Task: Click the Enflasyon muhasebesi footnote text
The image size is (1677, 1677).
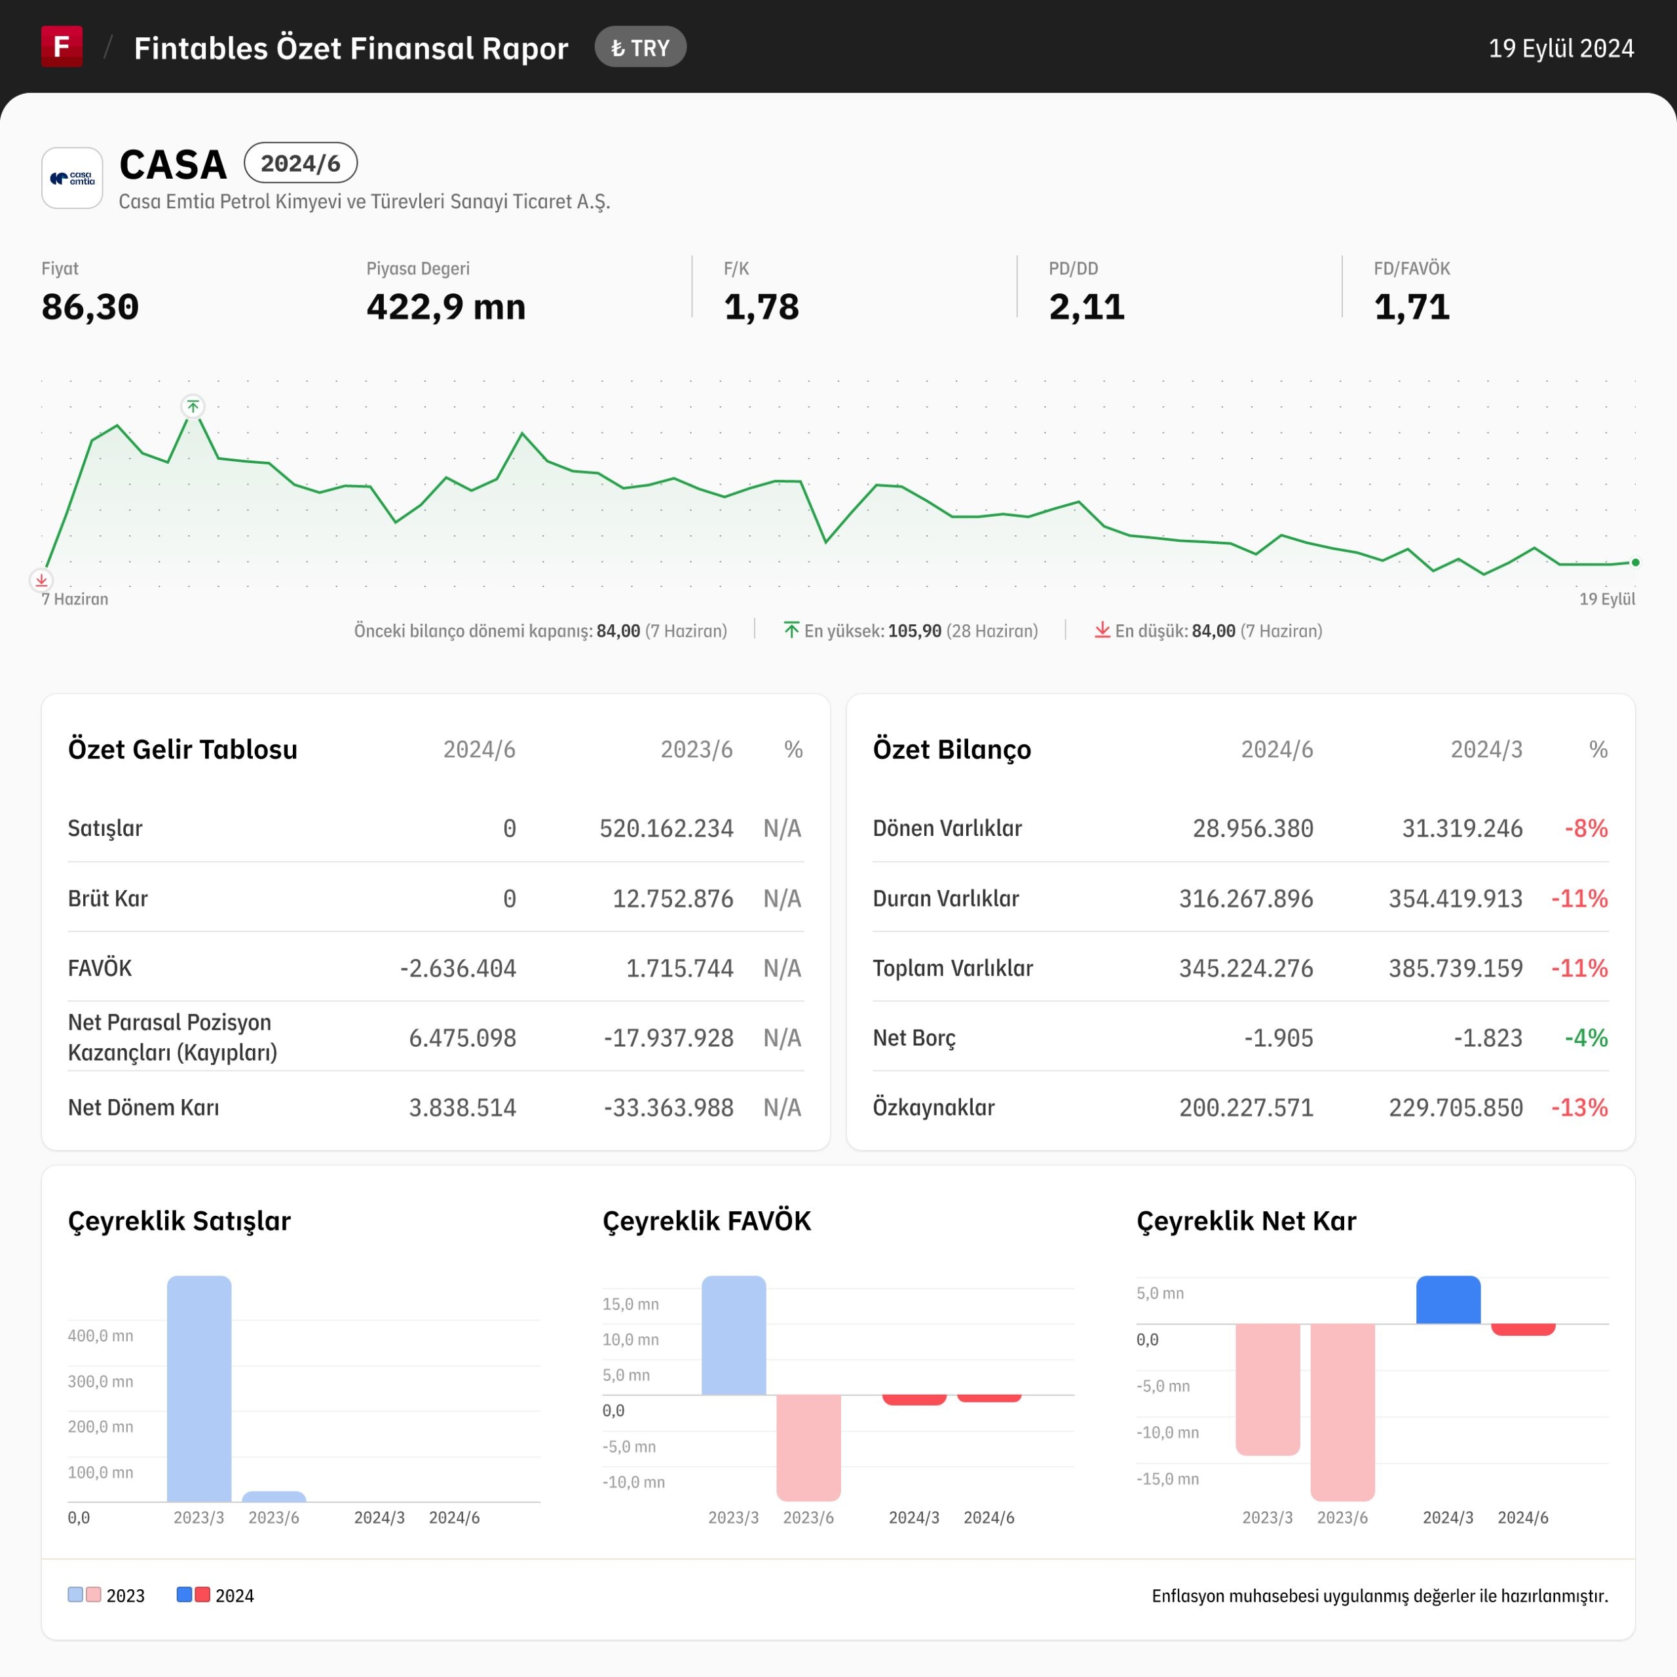Action: [1380, 1595]
